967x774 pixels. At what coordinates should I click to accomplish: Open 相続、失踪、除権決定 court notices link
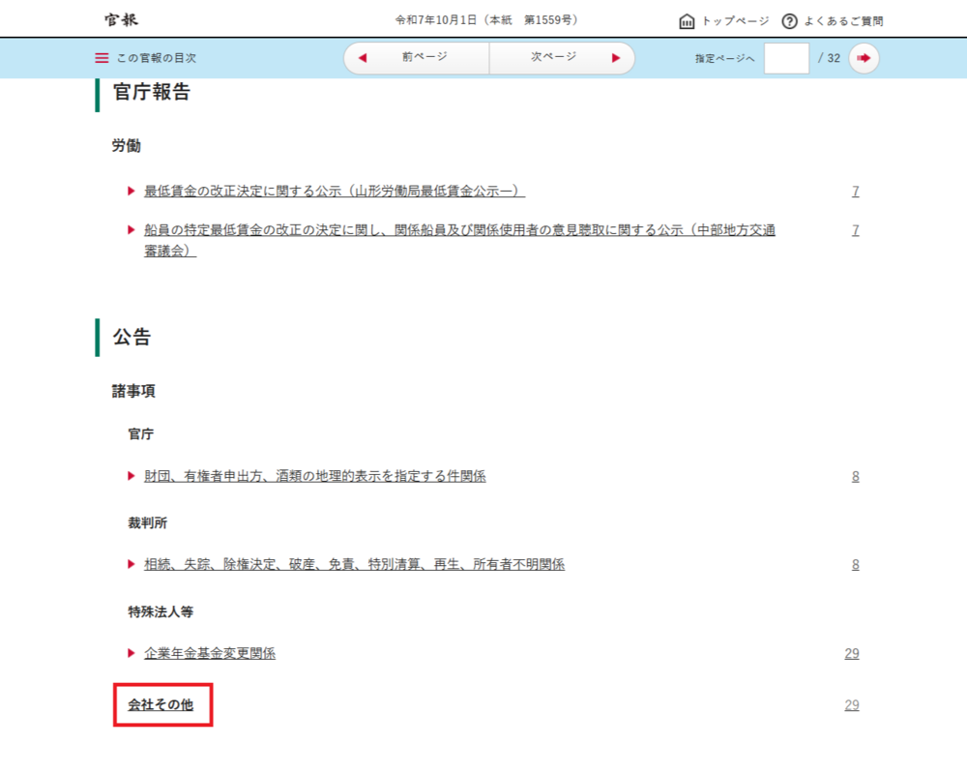point(354,565)
